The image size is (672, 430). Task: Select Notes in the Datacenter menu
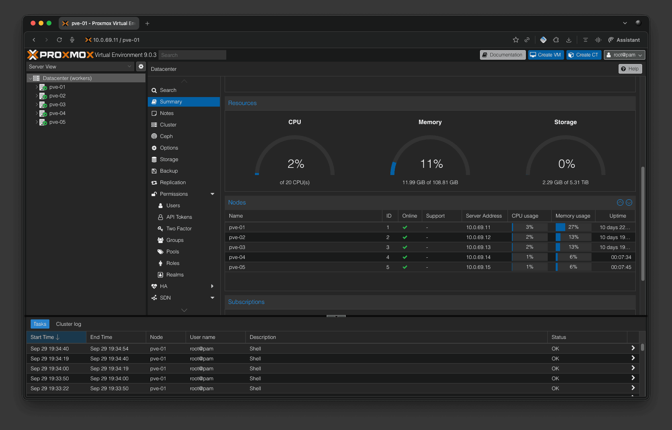pyautogui.click(x=184, y=113)
